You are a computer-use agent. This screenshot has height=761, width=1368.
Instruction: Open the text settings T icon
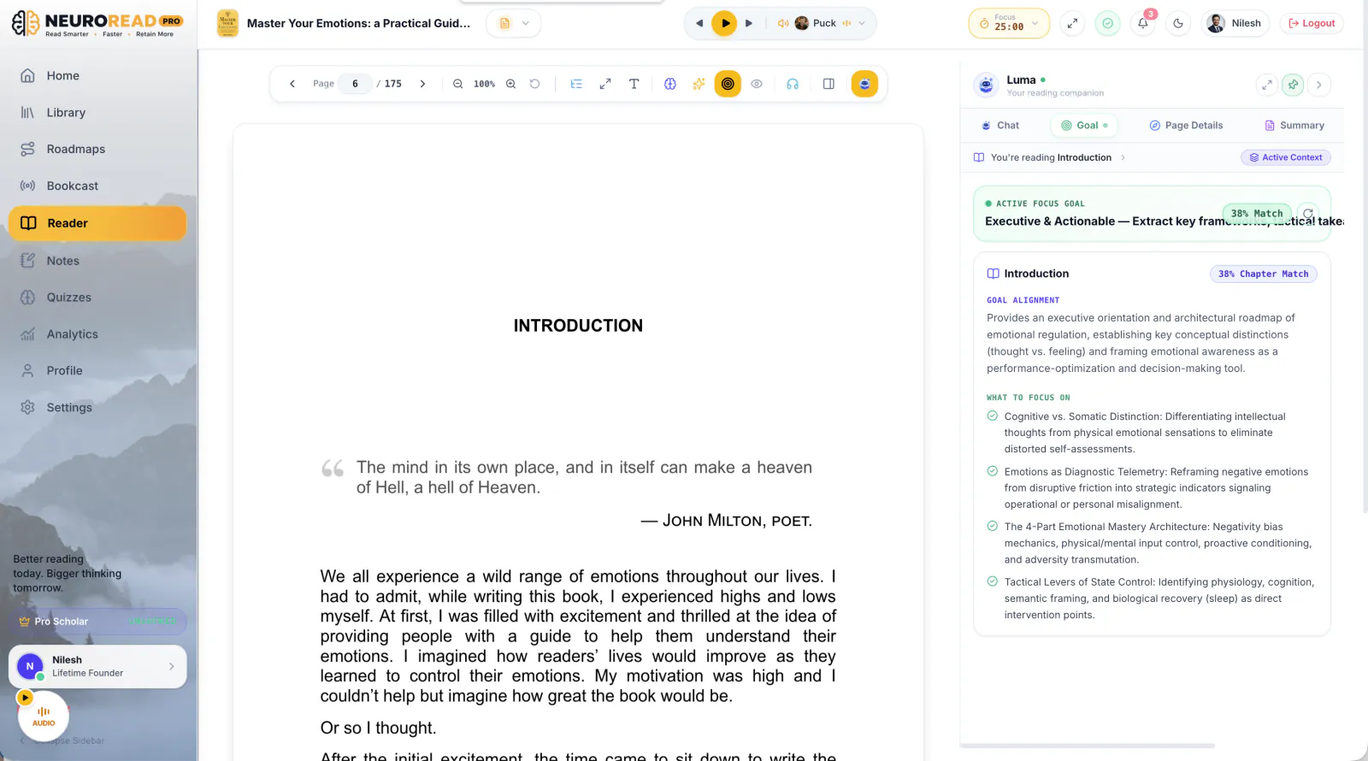pos(634,84)
